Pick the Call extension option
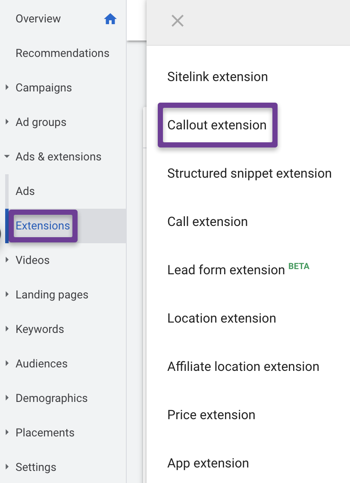The height and width of the screenshot is (483, 350). 207,222
